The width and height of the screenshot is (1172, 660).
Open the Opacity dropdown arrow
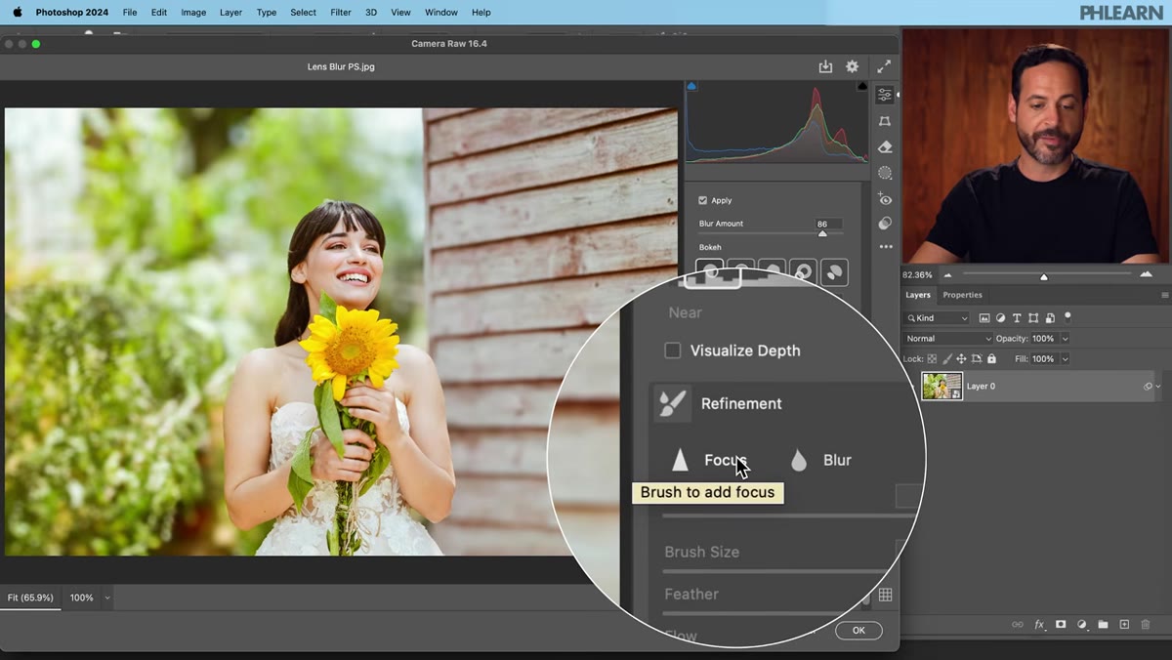pos(1065,339)
